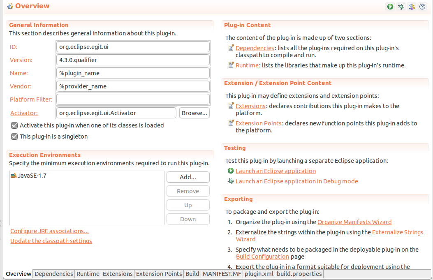The width and height of the screenshot is (433, 280).
Task: Open the Extensions tab at the bottom
Action: pos(118,274)
